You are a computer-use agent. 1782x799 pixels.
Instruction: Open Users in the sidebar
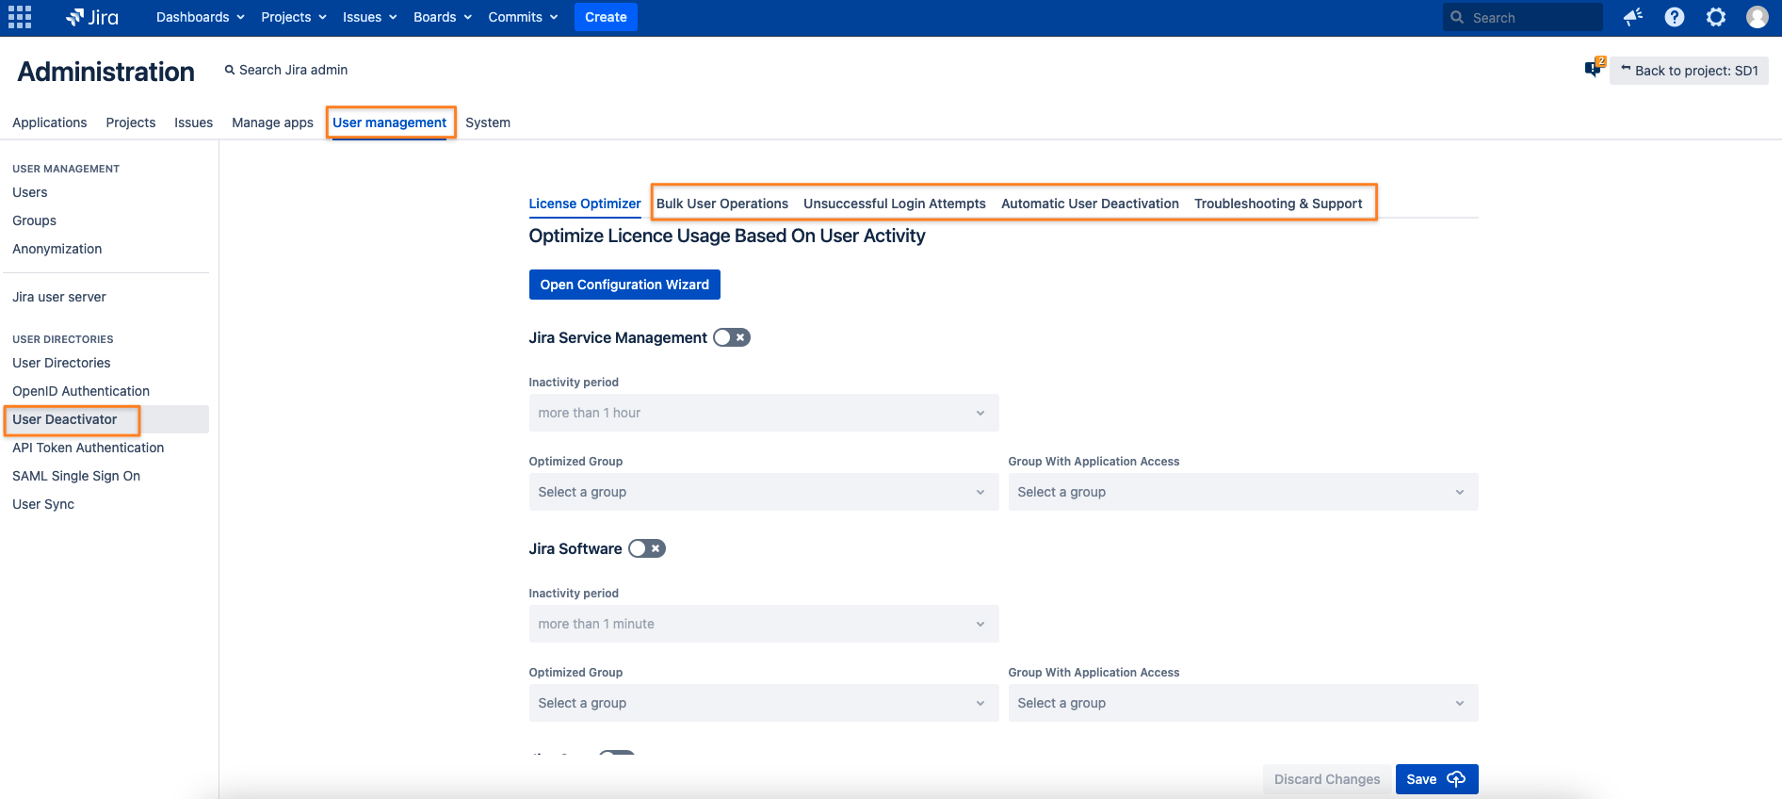pos(30,192)
